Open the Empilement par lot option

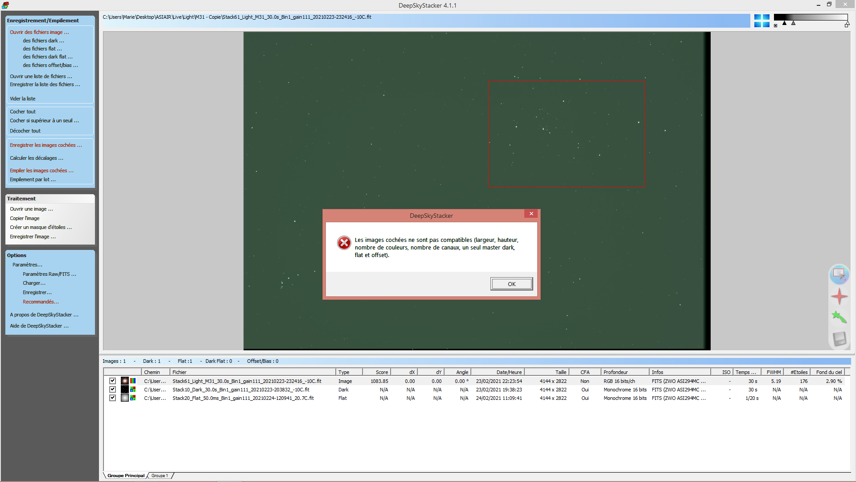coord(33,179)
